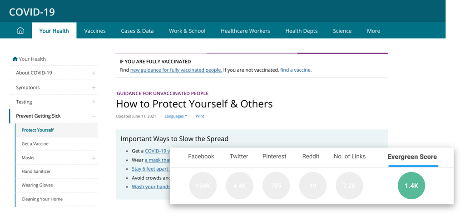Collapse the Prevent Getting Sick section
Viewport: 465px width, 216px height.
pos(94,116)
